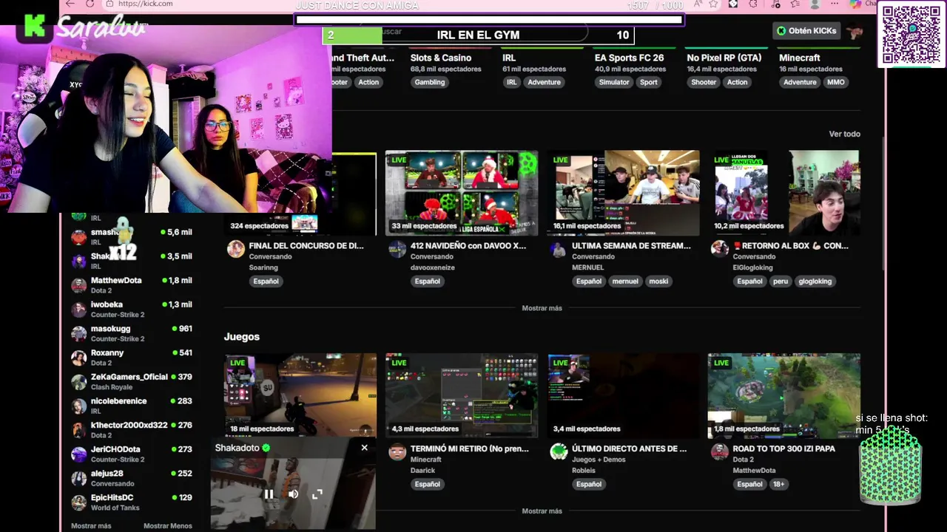
Task: Close the Shakadoto mini player
Action: [x=364, y=448]
